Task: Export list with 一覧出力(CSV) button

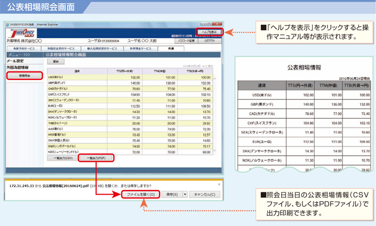Action: [x=63, y=158]
